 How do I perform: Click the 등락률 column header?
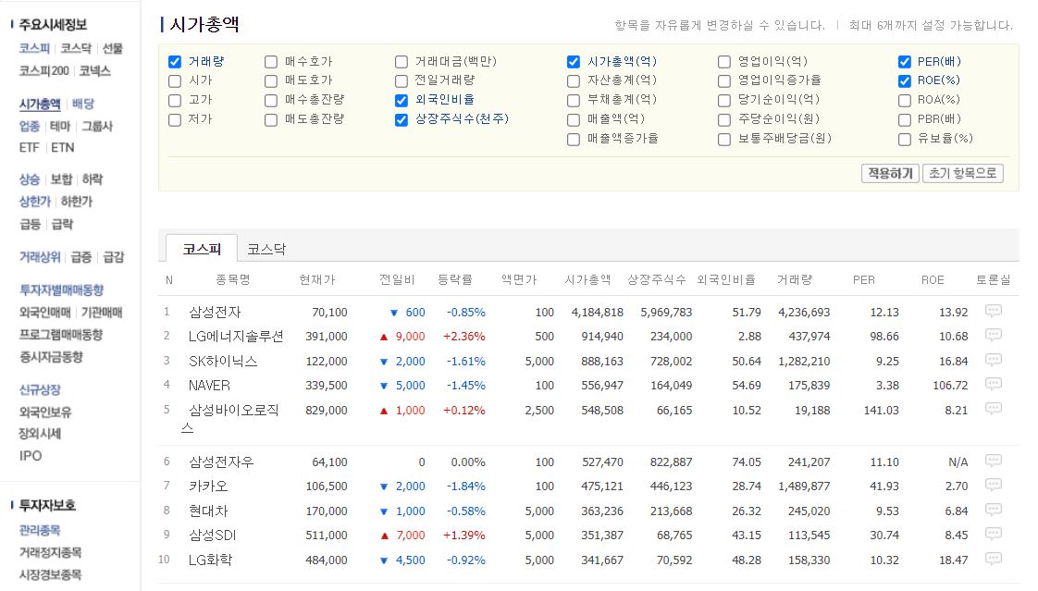point(455,280)
